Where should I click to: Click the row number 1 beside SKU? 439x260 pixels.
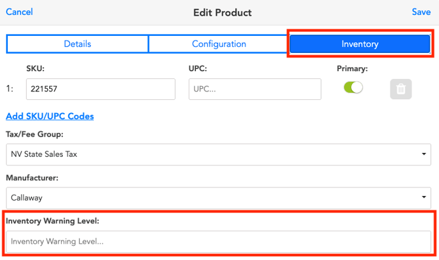coord(10,89)
